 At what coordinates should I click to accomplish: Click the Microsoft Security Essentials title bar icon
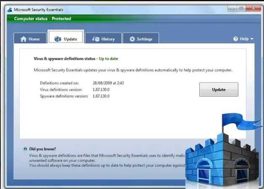point(10,10)
